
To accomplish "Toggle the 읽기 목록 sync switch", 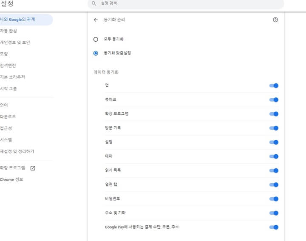I will [x=274, y=170].
